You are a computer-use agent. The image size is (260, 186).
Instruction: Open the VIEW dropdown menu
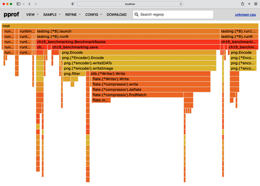tap(32, 15)
